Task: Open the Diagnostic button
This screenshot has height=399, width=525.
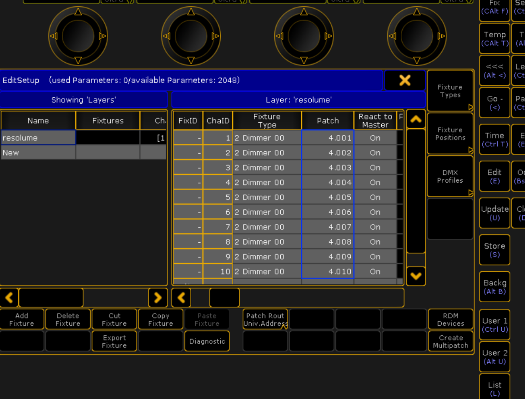Action: click(207, 341)
